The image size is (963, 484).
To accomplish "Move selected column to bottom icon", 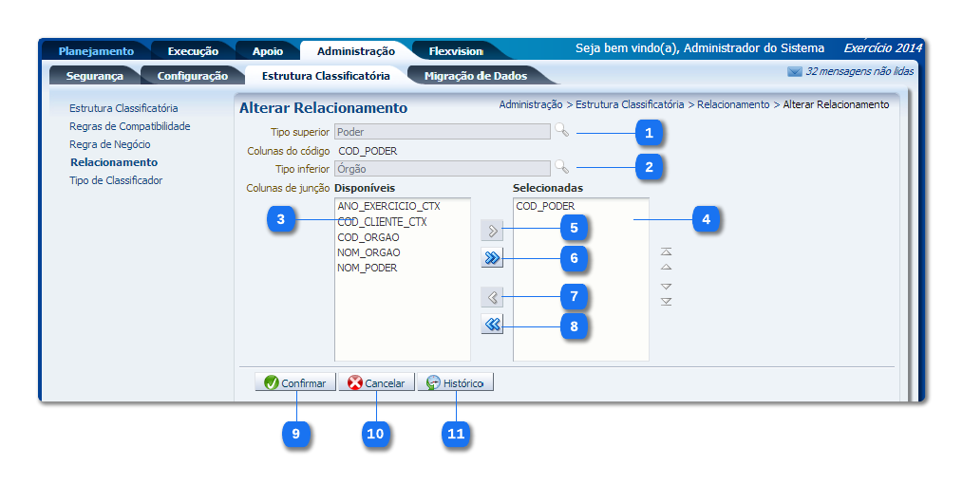I will (x=666, y=302).
